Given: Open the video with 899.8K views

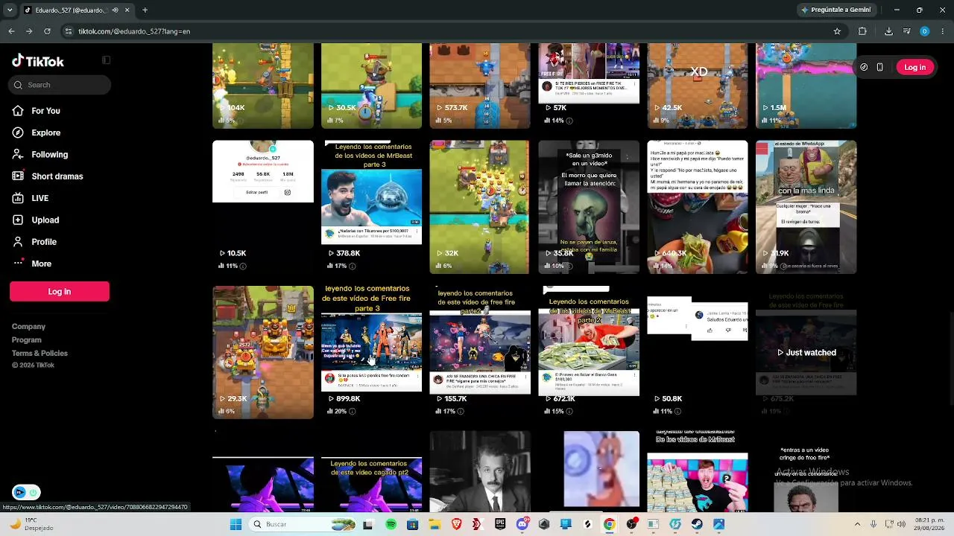Looking at the screenshot, I should coord(371,352).
